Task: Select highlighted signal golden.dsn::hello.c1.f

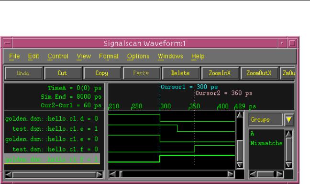Action: pos(52,159)
